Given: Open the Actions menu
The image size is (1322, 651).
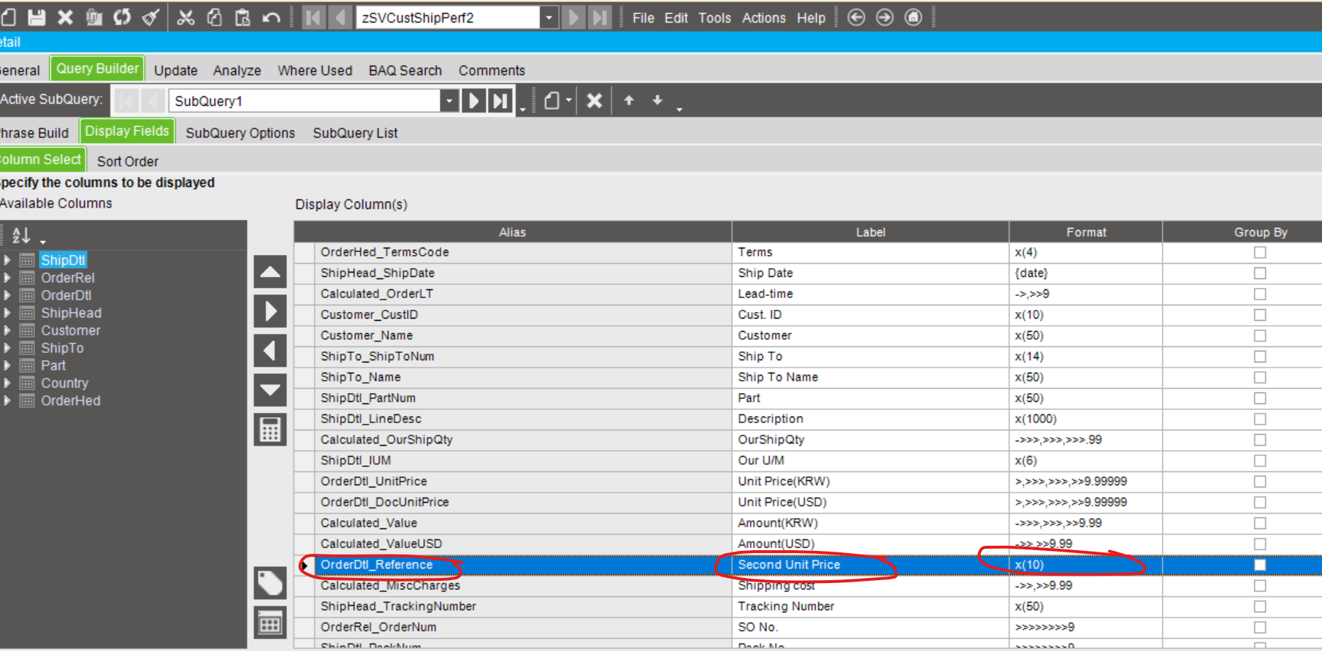Looking at the screenshot, I should 764,18.
